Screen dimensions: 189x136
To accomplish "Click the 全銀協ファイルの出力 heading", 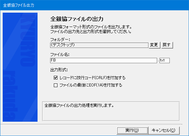I will tap(77, 19).
